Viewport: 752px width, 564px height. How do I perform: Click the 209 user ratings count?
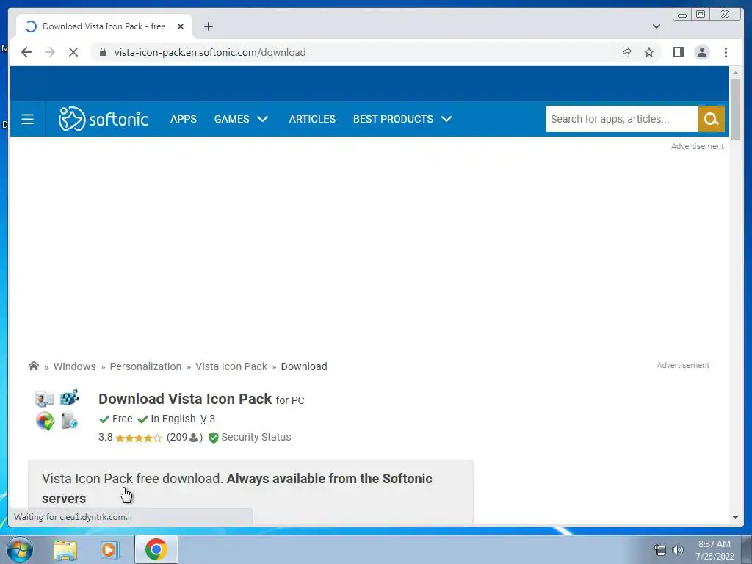click(x=184, y=438)
